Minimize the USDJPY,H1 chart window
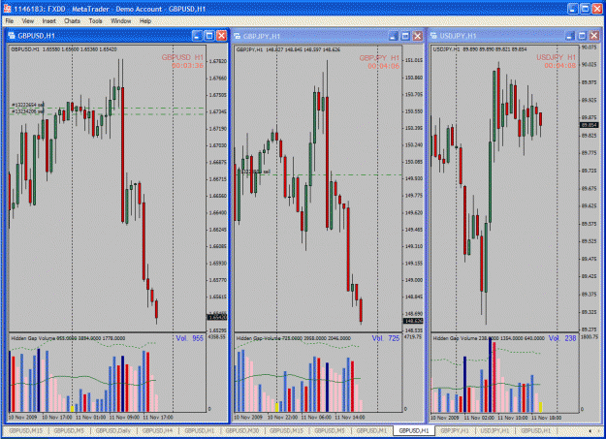 (570, 36)
